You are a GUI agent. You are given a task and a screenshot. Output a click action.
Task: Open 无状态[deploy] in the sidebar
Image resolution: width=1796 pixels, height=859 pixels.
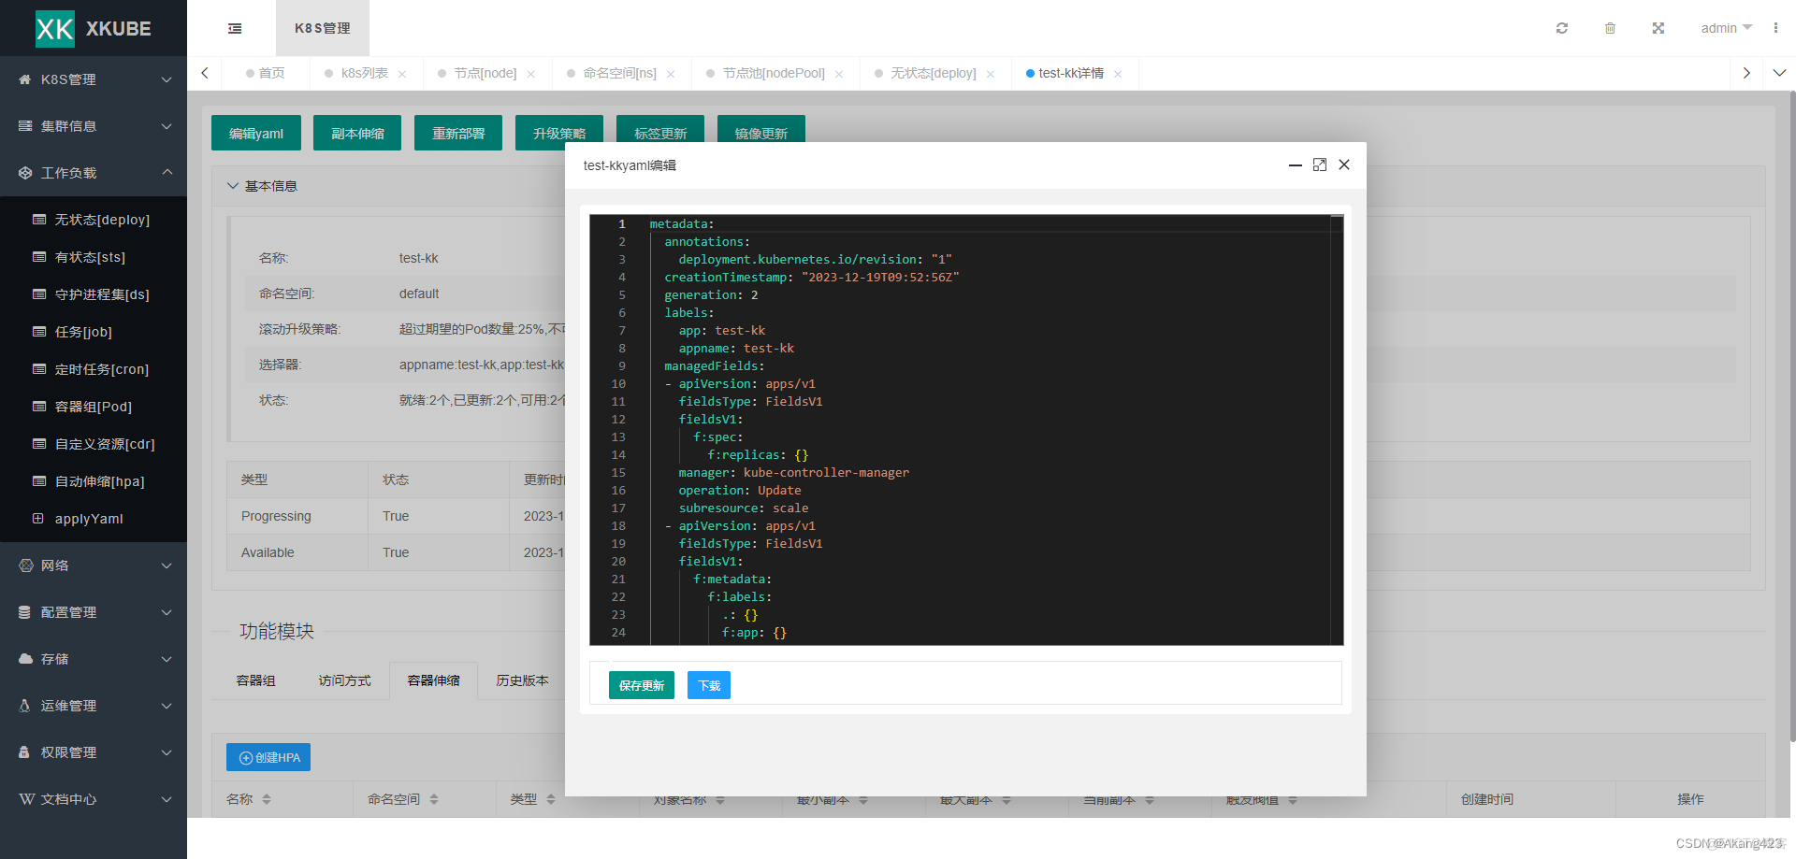pos(94,220)
